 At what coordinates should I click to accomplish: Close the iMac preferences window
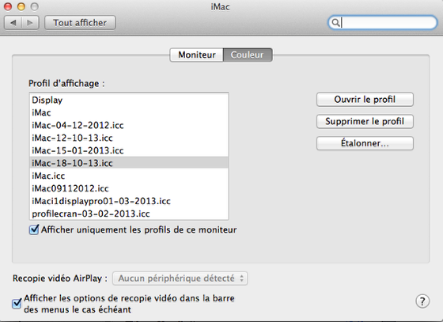[x=8, y=6]
